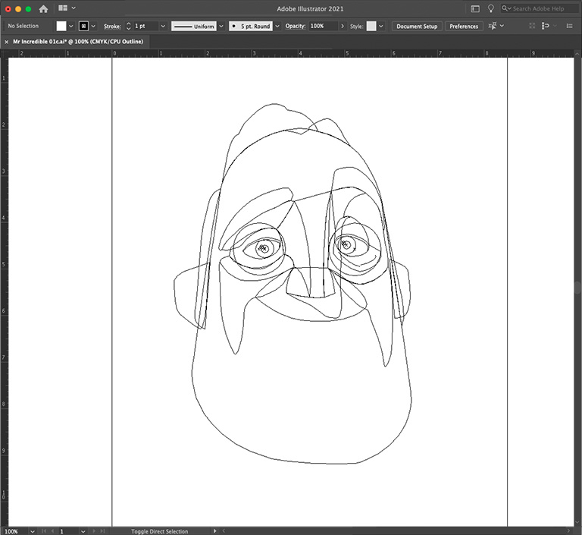
Task: Click the Graphic Style swatch
Action: coord(371,26)
